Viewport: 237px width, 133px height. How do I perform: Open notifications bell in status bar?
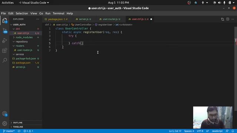tap(233, 131)
